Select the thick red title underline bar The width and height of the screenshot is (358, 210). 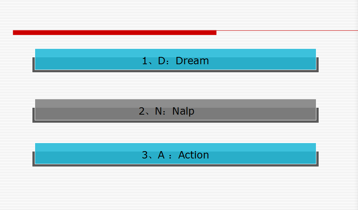pyautogui.click(x=115, y=33)
